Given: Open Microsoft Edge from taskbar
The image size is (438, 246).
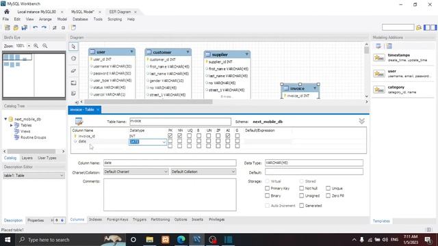Looking at the screenshot, I should [181, 240].
